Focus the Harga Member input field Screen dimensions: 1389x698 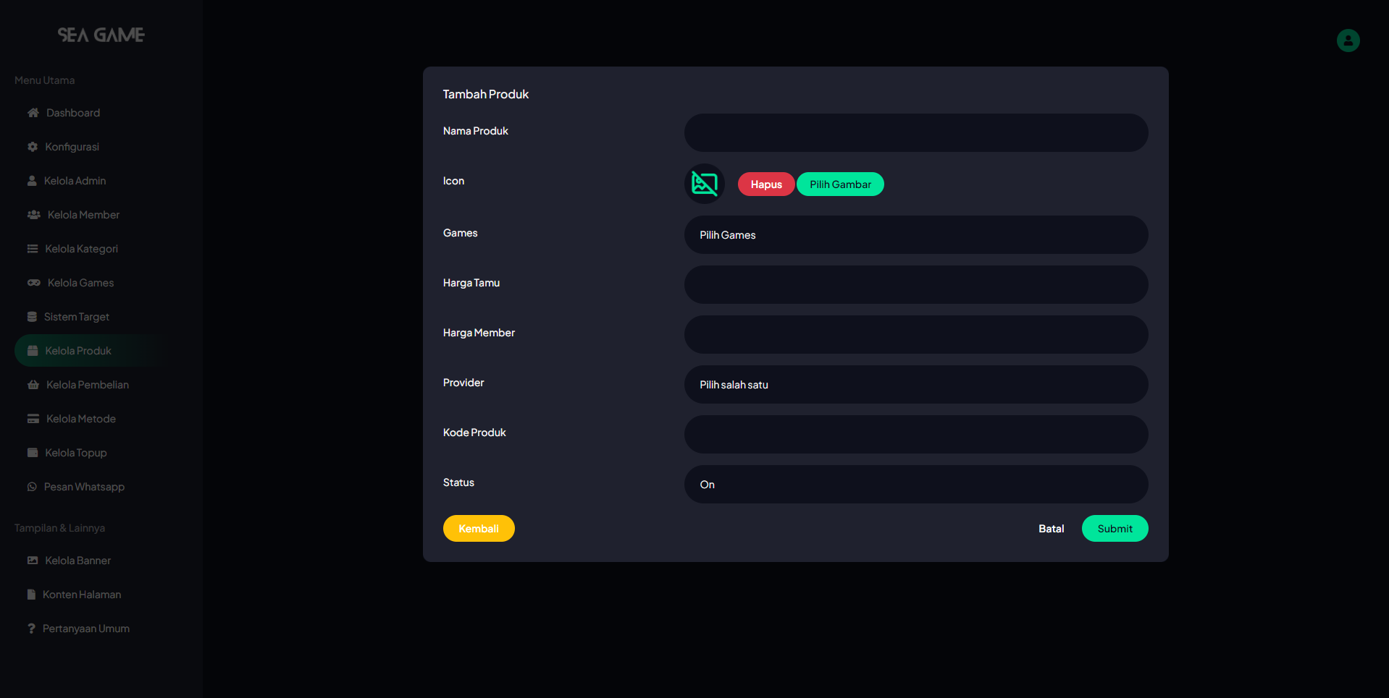coord(916,335)
